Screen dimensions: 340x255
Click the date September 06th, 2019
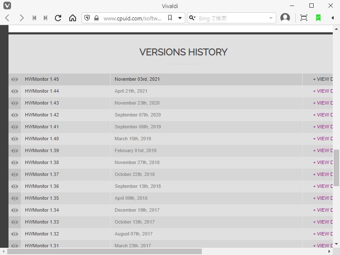(138, 127)
